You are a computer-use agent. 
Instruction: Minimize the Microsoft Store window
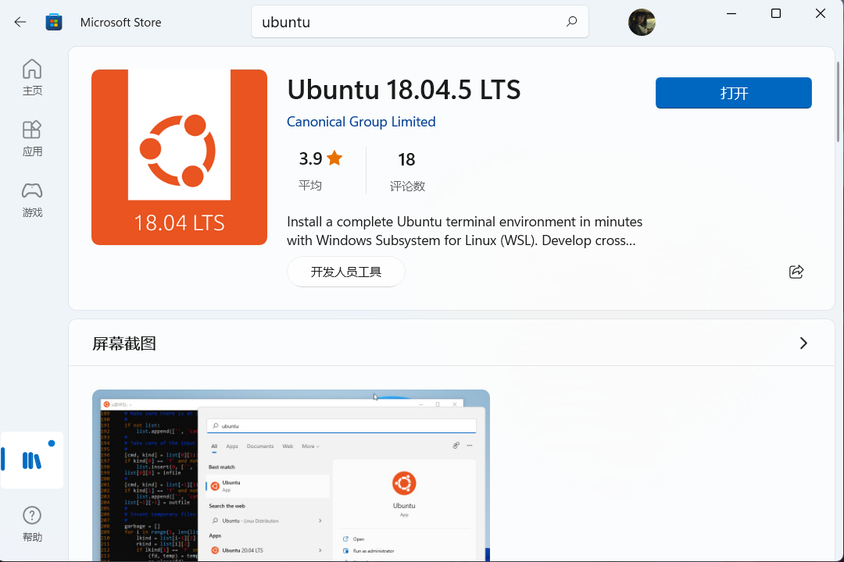[731, 13]
